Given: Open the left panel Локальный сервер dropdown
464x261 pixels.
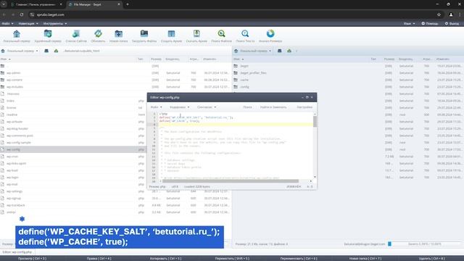Looking at the screenshot, I should pos(20,51).
